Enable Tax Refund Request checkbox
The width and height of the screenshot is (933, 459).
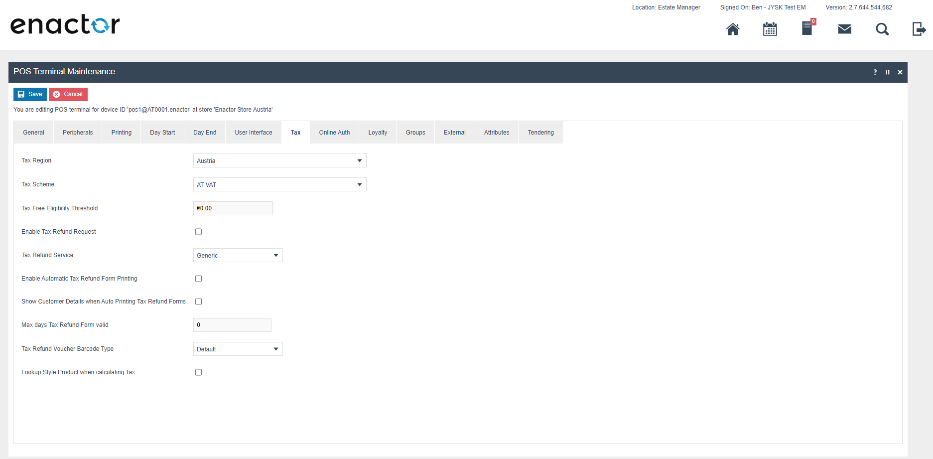click(x=198, y=232)
